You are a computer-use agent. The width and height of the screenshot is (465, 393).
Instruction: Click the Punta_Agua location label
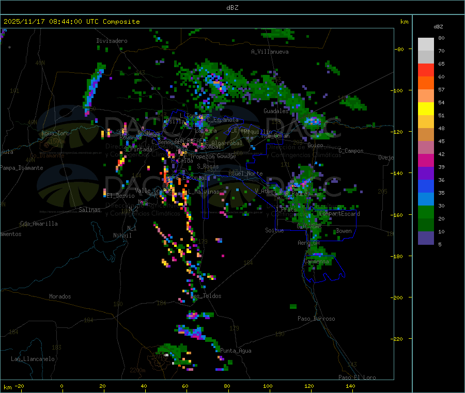pos(236,351)
